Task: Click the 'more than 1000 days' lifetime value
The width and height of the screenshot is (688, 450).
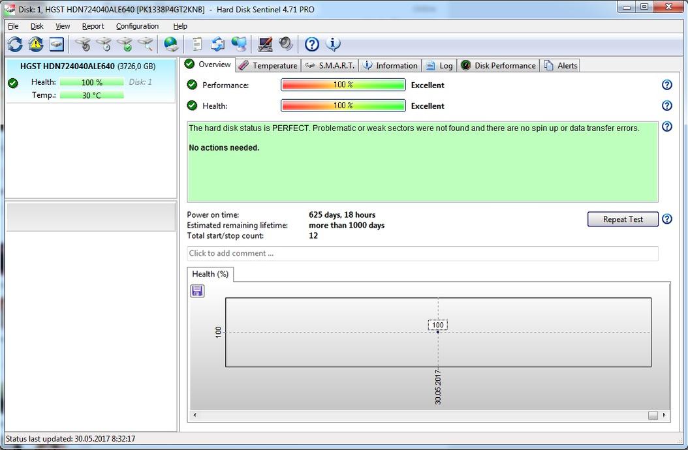Action: (347, 225)
